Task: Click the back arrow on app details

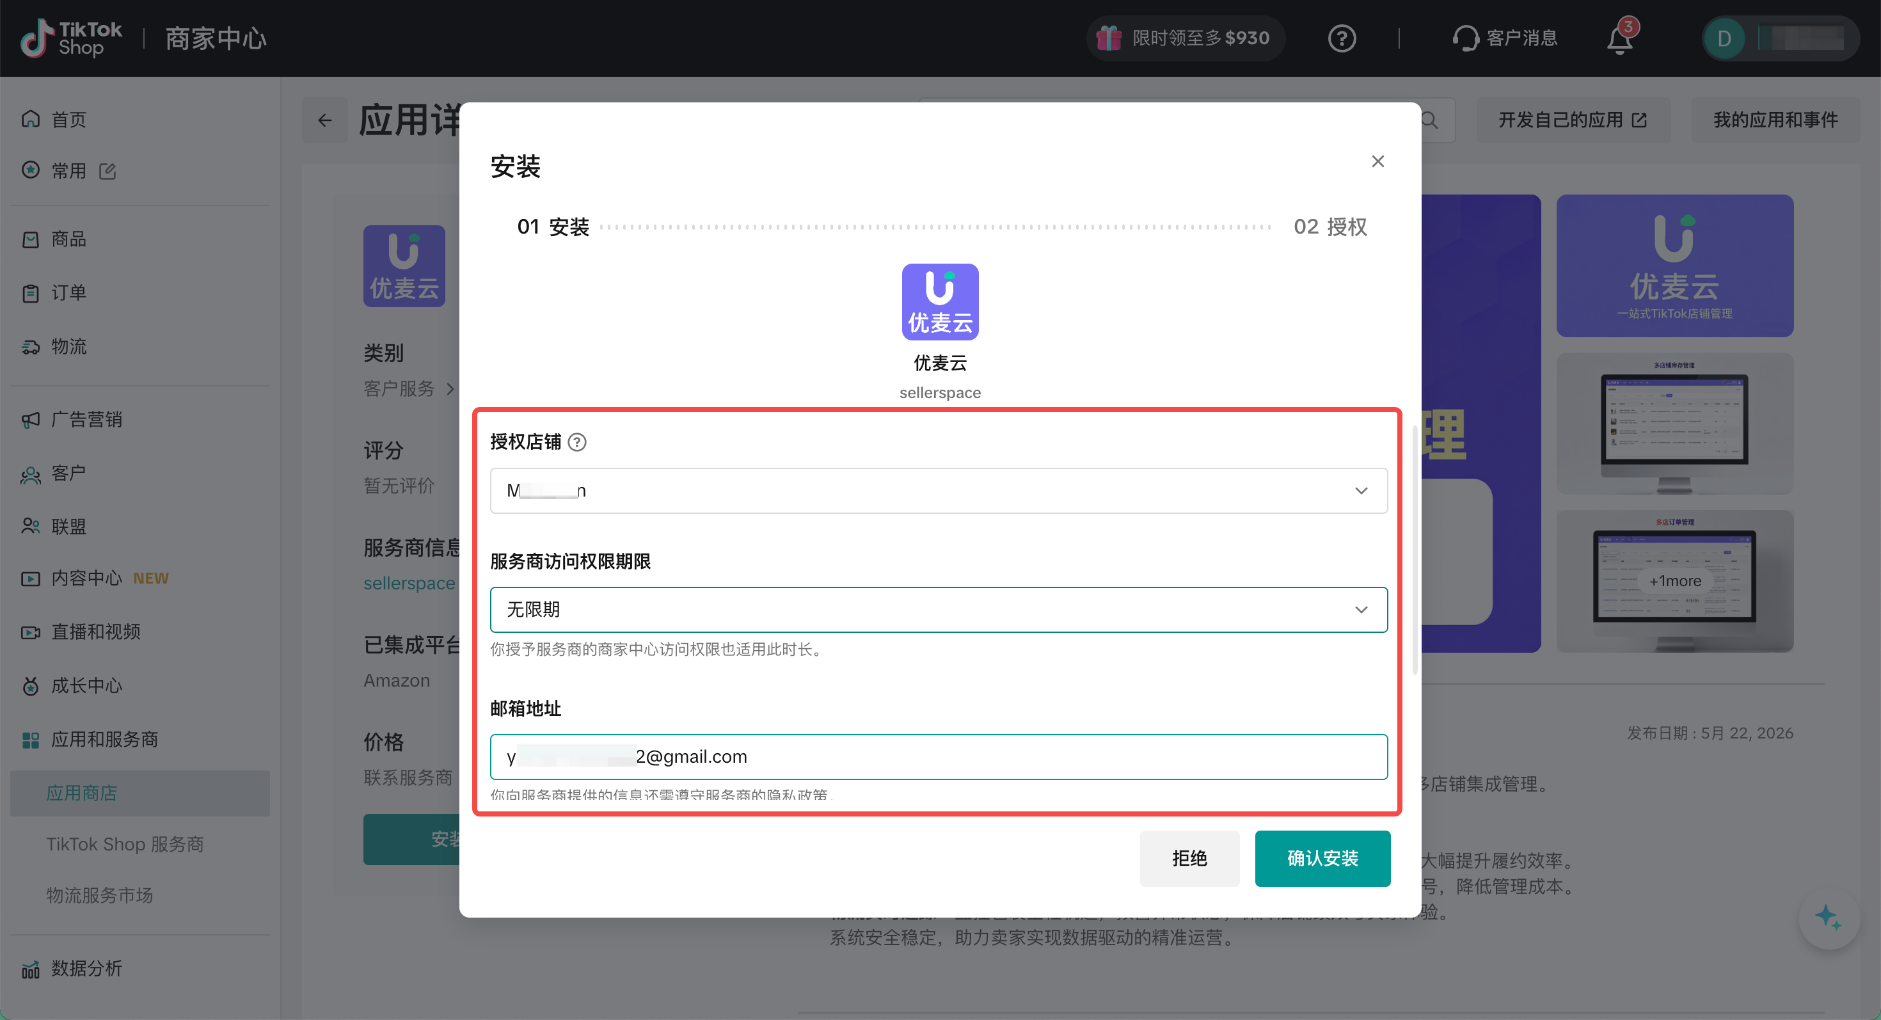Action: [325, 120]
